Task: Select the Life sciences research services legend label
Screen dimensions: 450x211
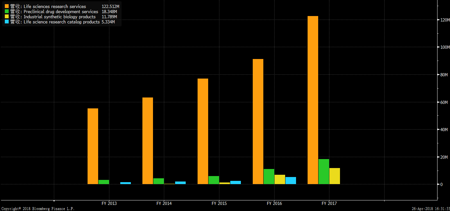Action: [x=55, y=6]
